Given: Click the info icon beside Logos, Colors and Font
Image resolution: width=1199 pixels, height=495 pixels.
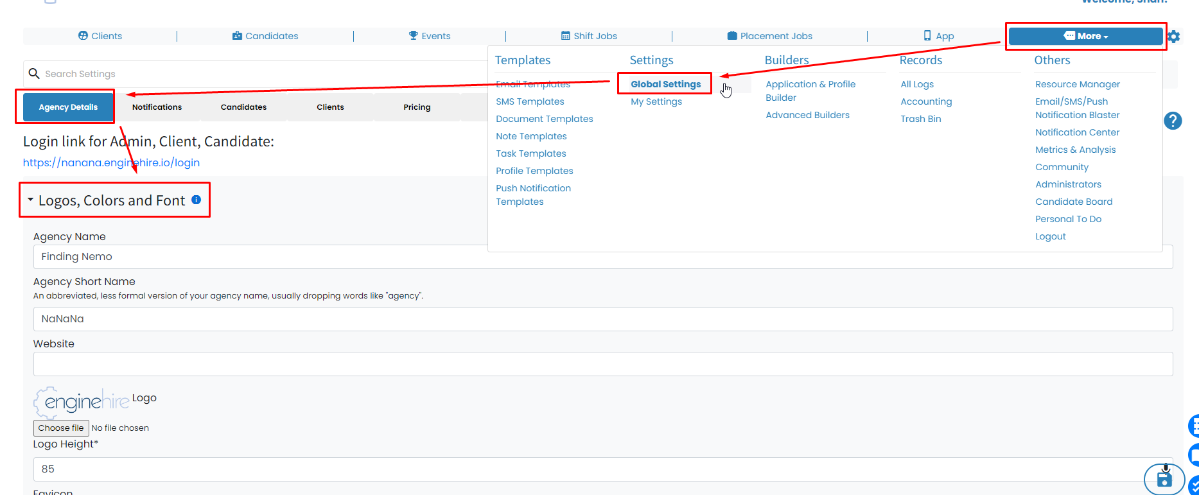Looking at the screenshot, I should click(197, 200).
